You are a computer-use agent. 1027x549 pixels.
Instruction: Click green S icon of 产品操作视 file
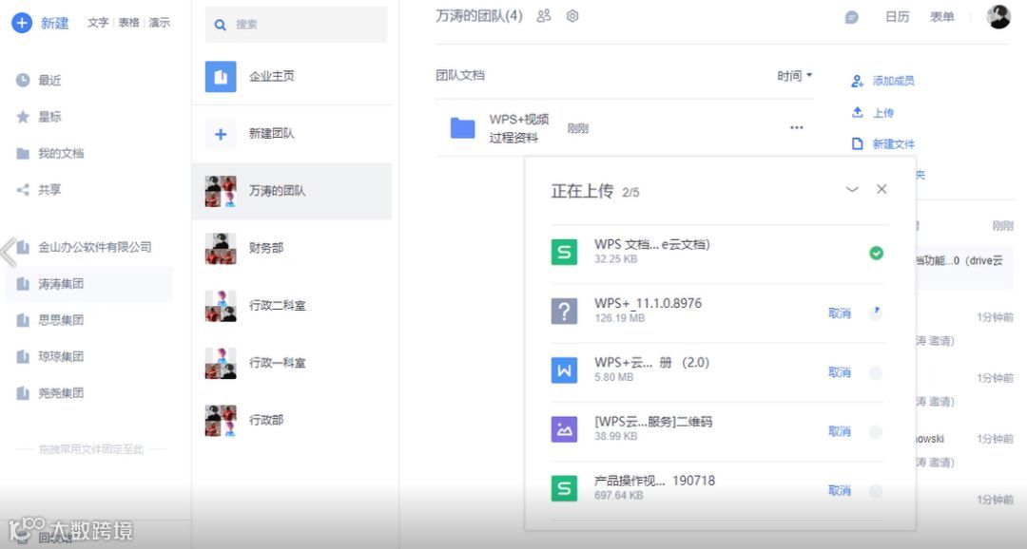pyautogui.click(x=564, y=489)
